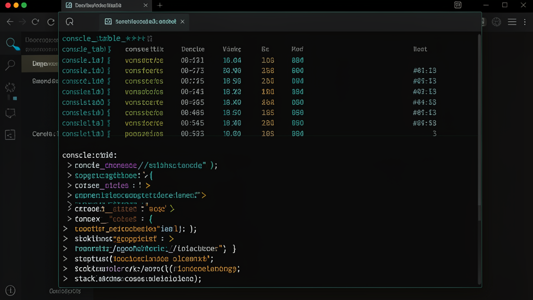Sort by the Be column header
533x300 pixels.
(265, 49)
